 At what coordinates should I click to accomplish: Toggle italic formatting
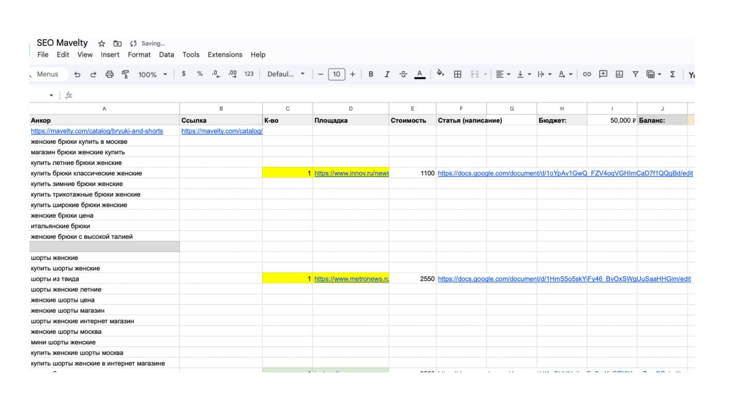point(387,74)
